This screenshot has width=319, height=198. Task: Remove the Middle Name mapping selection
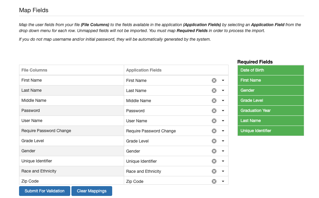point(214,101)
